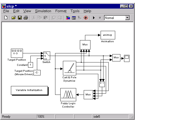The image size is (195, 121).
Task: Open a model with folder icon
Action: [14, 18]
